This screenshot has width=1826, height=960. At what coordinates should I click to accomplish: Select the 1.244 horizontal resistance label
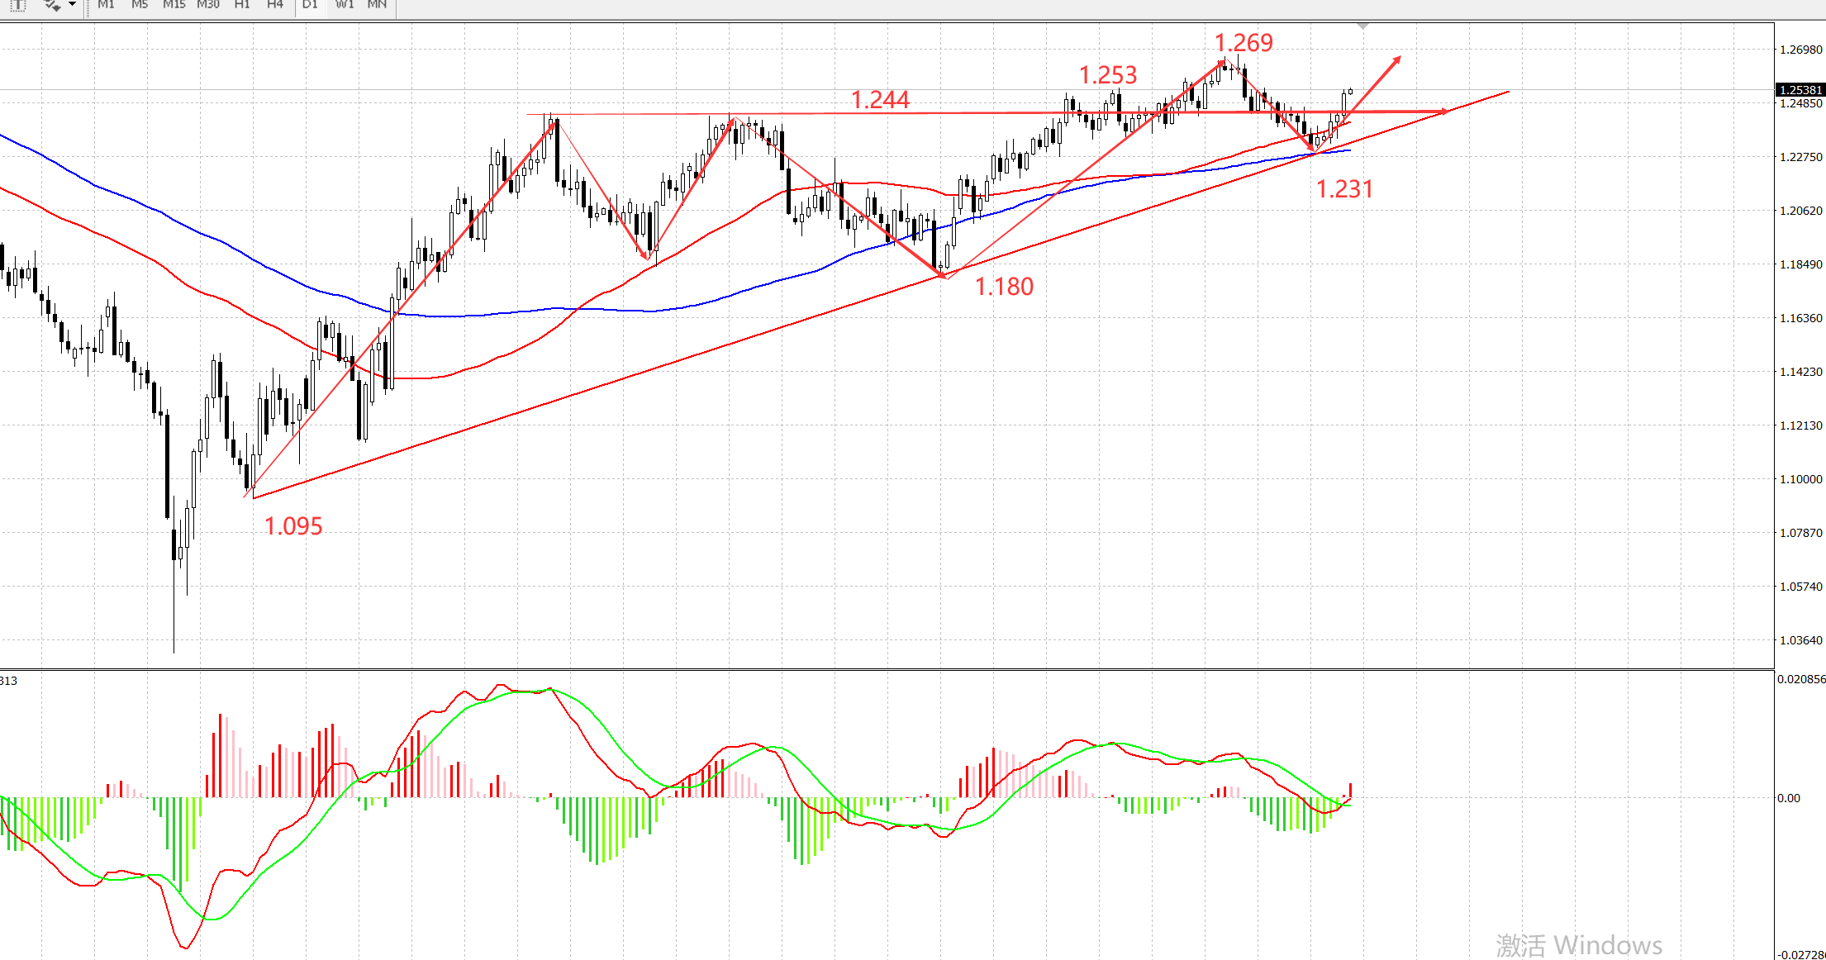coord(880,100)
